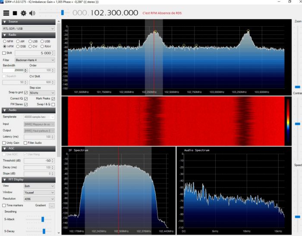Collapse the FFT Display panel header
This screenshot has width=302, height=236.
(x=28, y=180)
